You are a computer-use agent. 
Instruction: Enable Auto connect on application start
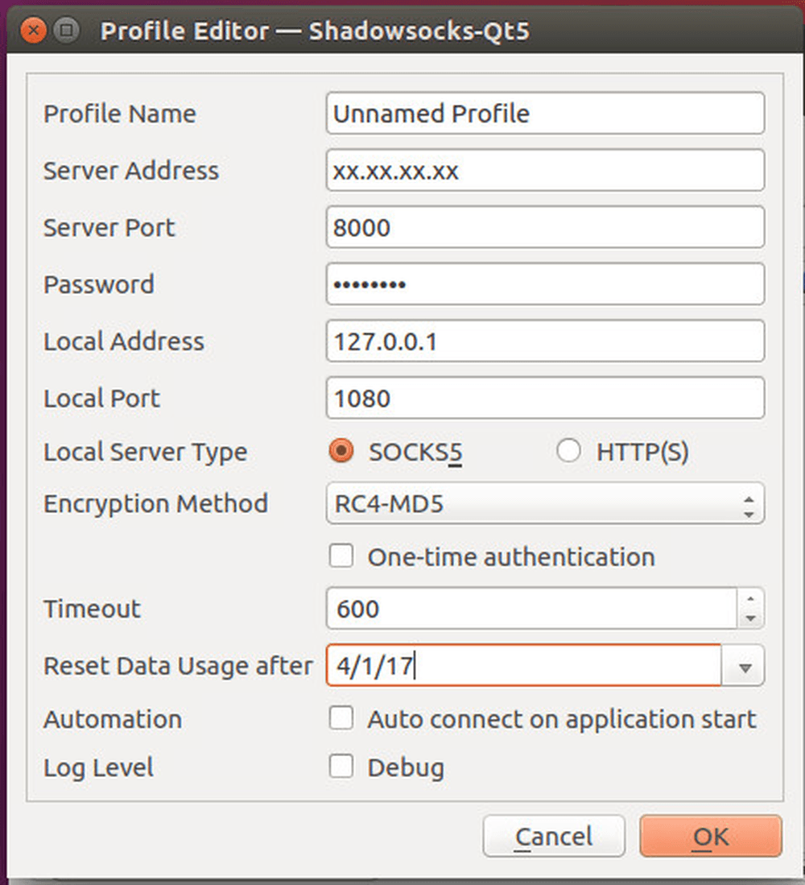(341, 718)
